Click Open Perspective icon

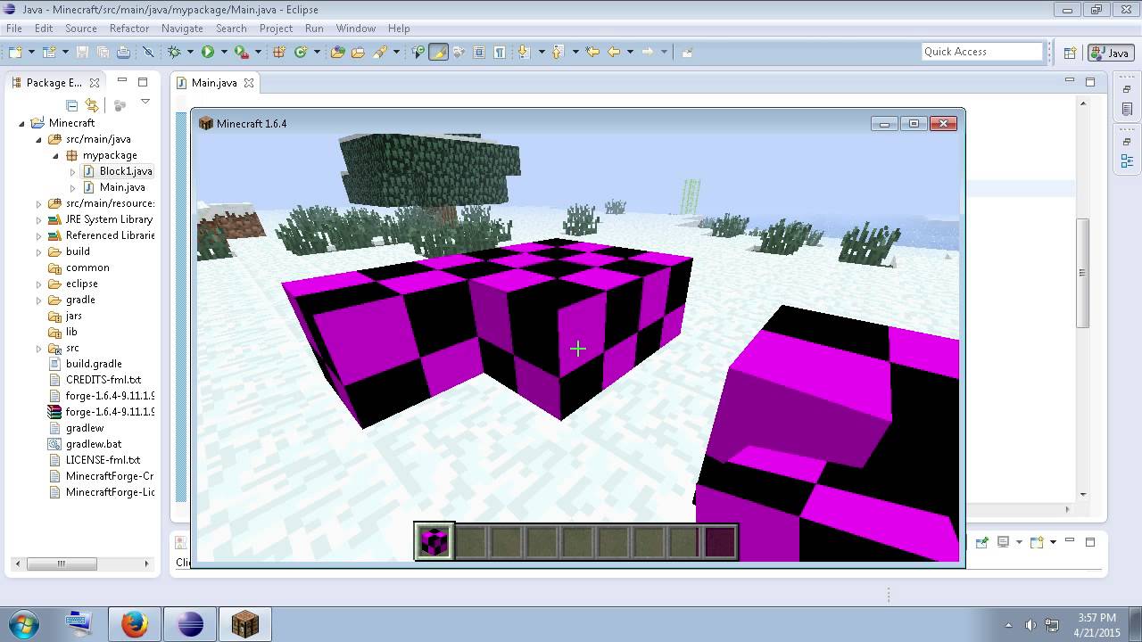click(1070, 53)
